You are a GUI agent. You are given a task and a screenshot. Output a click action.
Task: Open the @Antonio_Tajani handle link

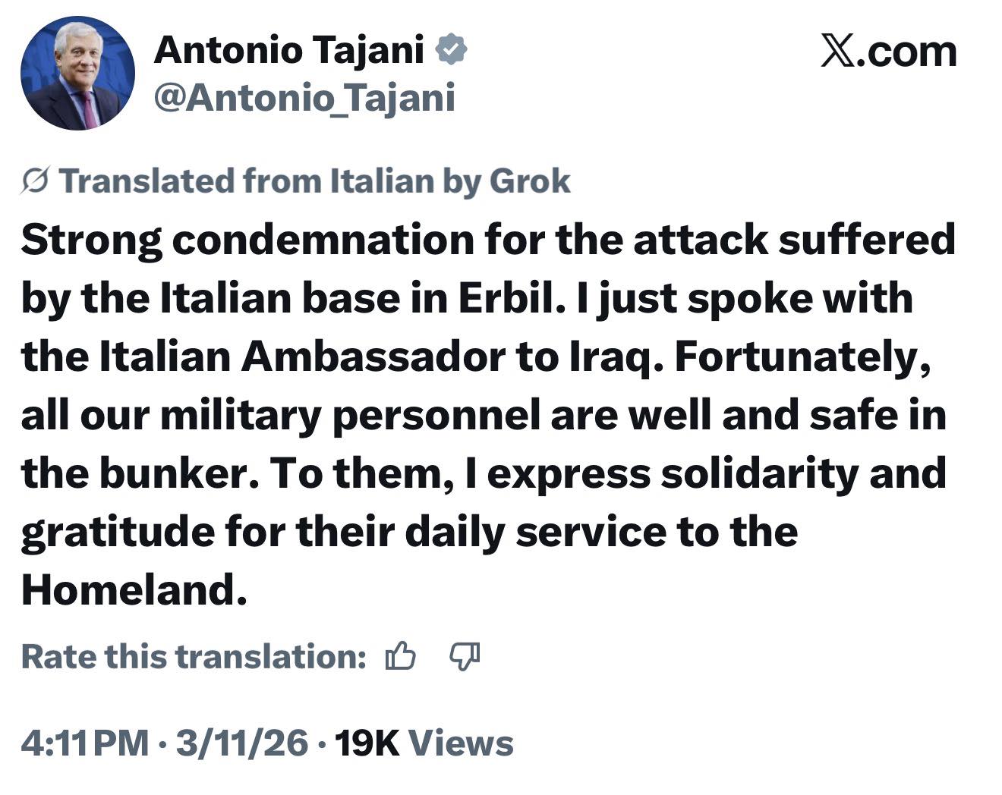[x=304, y=98]
